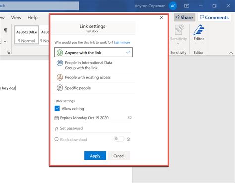Image resolution: width=235 pixels, height=183 pixels.
Task: Show info about link expiration
Action: [x=130, y=118]
